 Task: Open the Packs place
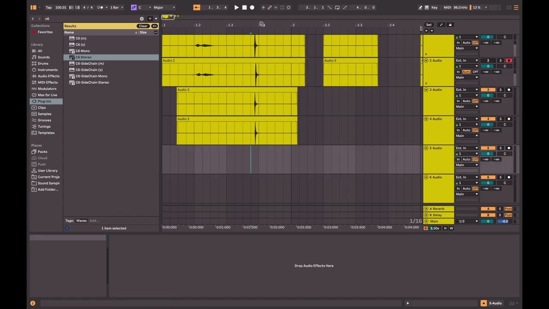[42, 151]
